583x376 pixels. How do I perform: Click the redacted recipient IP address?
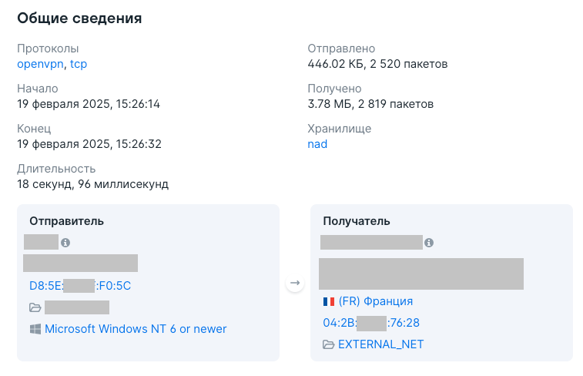[x=371, y=242]
